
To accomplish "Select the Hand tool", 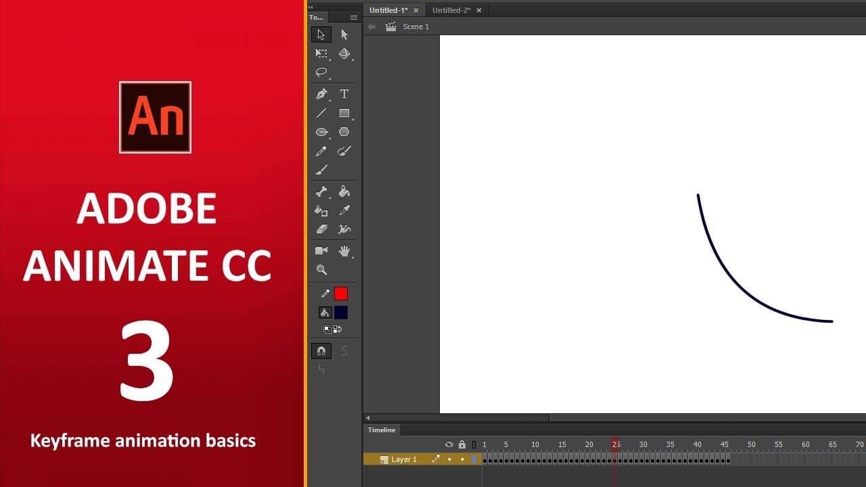I will 344,251.
